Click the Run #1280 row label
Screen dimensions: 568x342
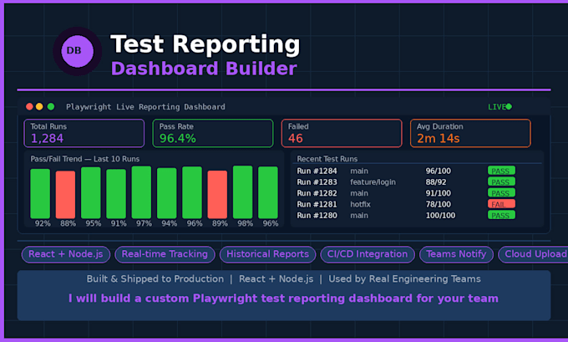[x=317, y=216]
